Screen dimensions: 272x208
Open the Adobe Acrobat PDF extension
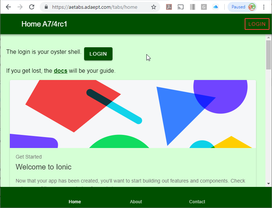click(x=169, y=7)
